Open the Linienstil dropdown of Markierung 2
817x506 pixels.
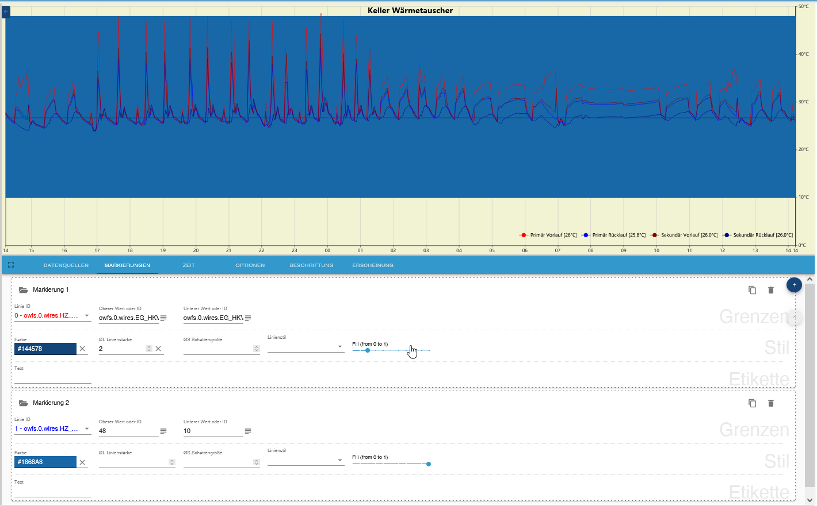pyautogui.click(x=341, y=459)
